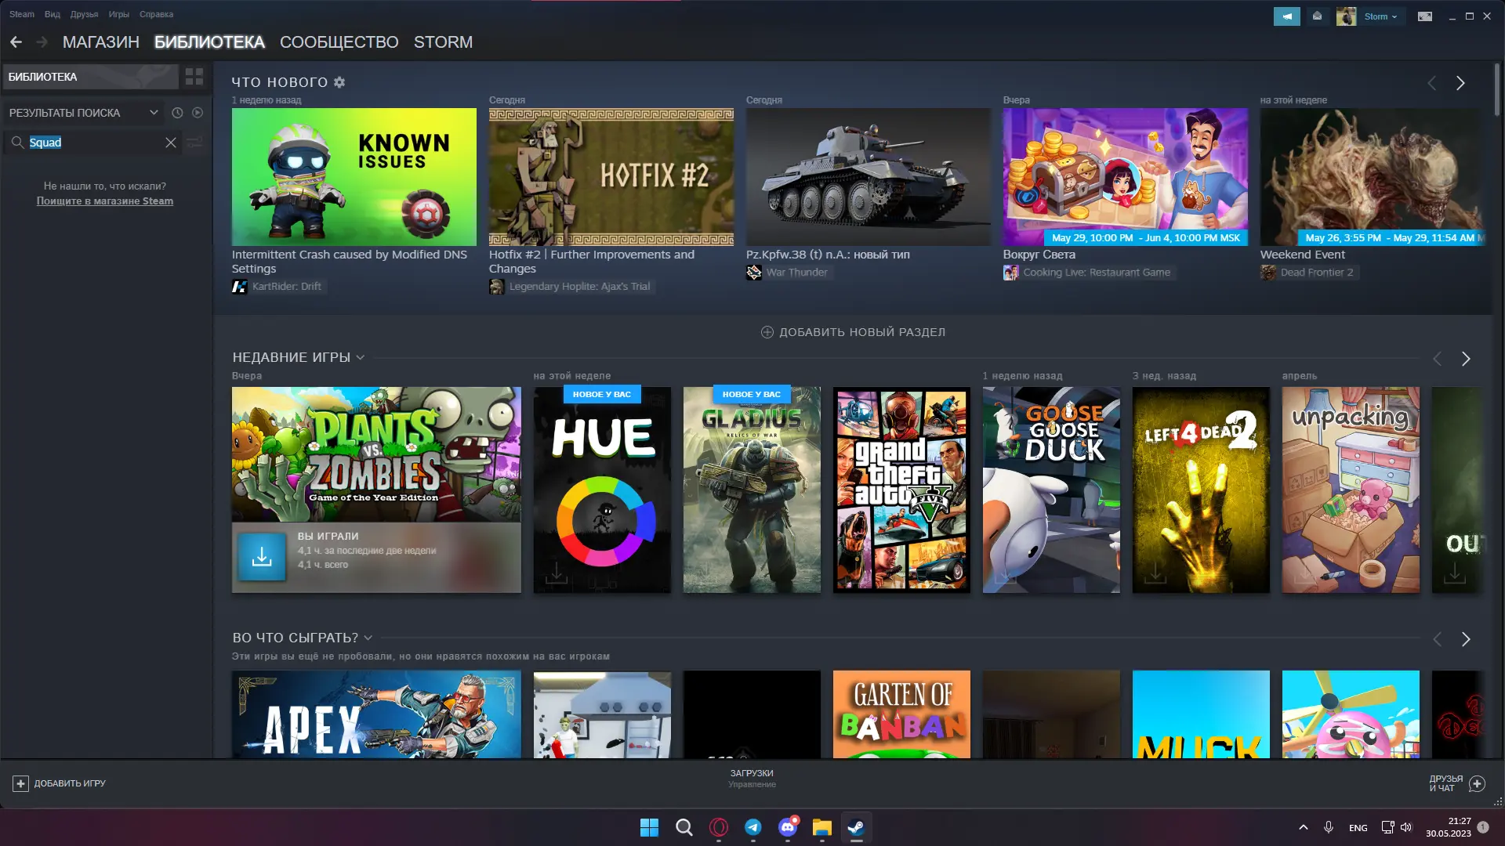
Task: Open the advanced filters slider icon
Action: (195, 143)
